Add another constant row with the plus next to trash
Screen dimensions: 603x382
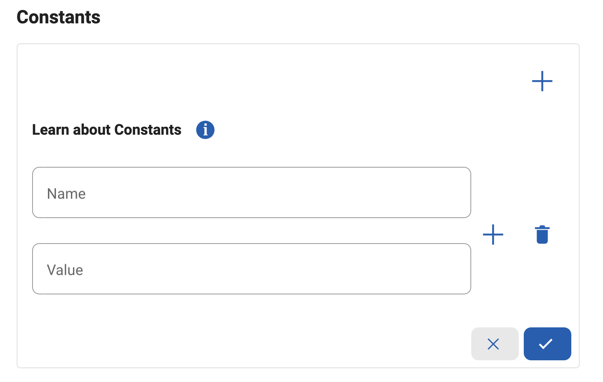point(493,234)
